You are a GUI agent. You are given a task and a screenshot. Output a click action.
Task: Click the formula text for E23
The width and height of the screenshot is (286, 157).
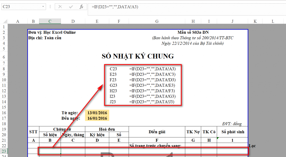point(152,74)
